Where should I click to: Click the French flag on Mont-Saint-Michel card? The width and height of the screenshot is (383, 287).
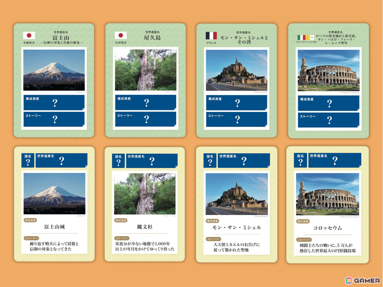[x=211, y=36]
